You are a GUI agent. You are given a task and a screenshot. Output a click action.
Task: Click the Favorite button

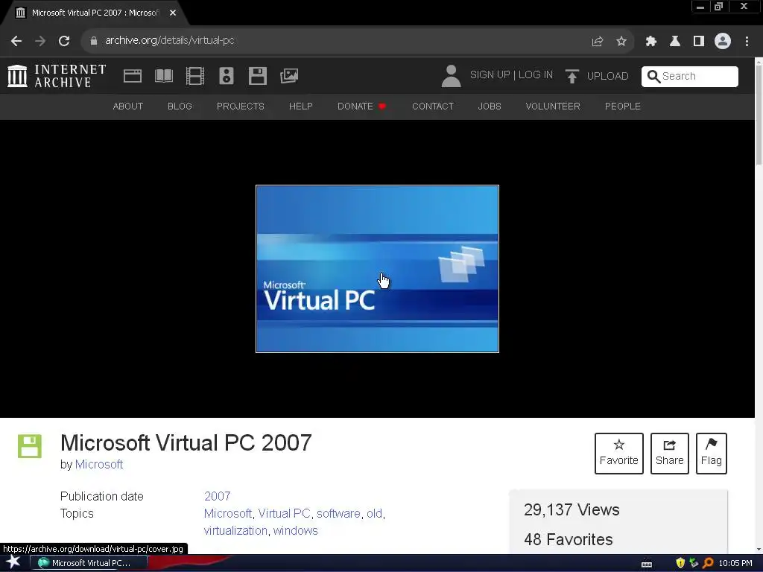(618, 454)
